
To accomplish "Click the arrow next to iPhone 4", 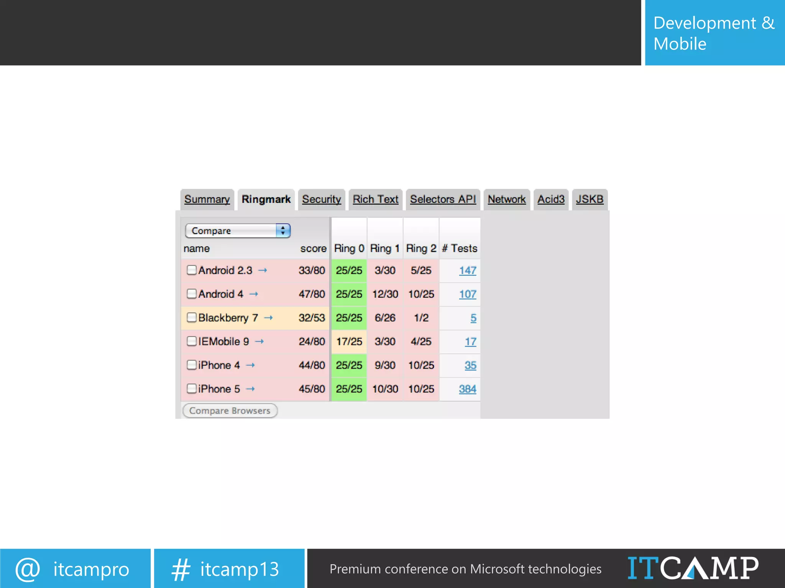I will click(250, 366).
